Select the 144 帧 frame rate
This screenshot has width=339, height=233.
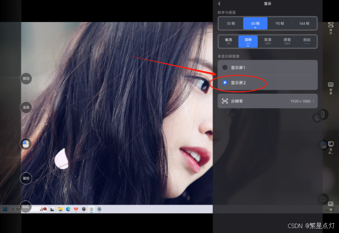click(304, 24)
